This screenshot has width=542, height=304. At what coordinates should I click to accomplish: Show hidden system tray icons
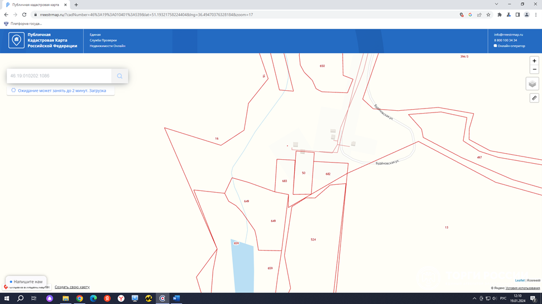pyautogui.click(x=474, y=298)
